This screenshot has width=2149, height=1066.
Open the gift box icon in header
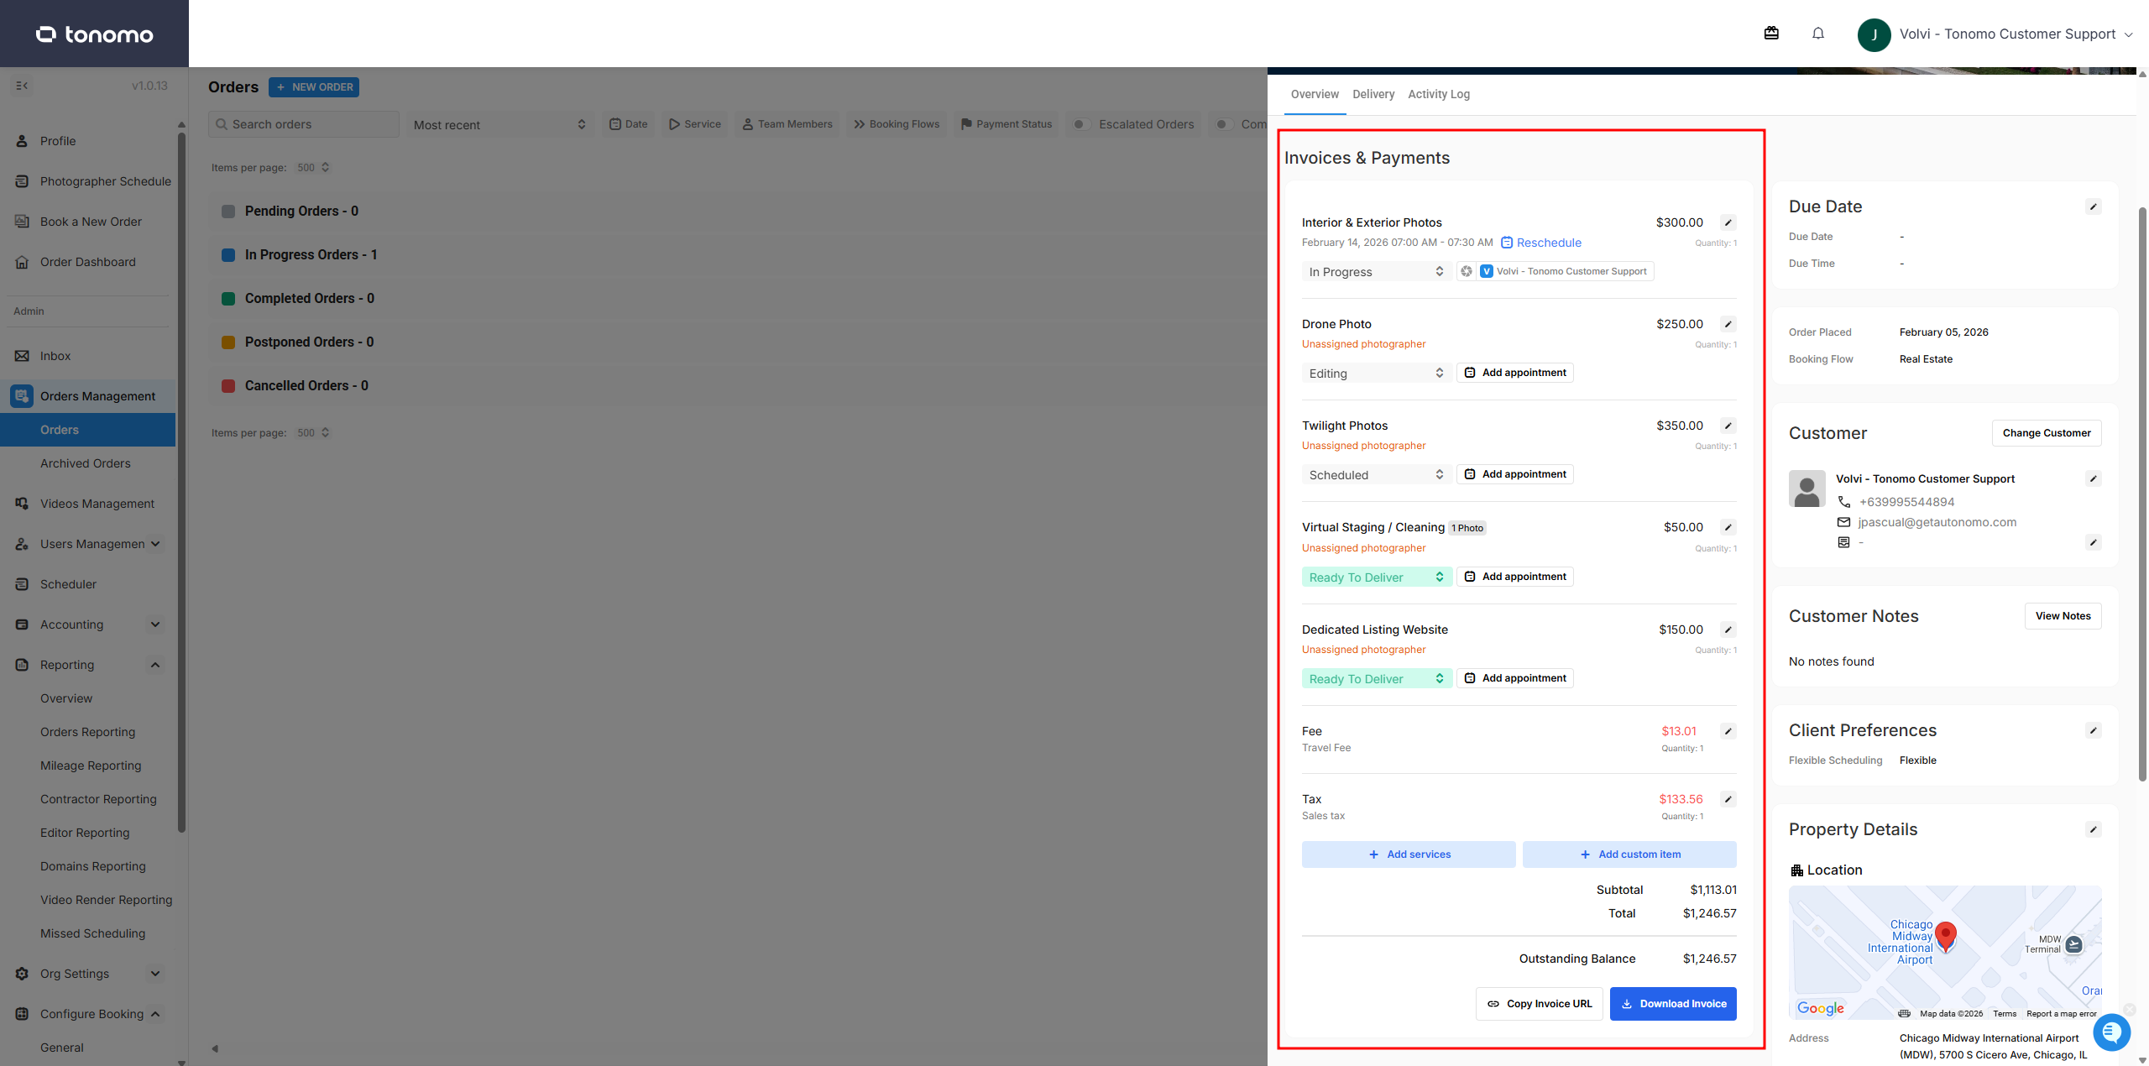1771,34
